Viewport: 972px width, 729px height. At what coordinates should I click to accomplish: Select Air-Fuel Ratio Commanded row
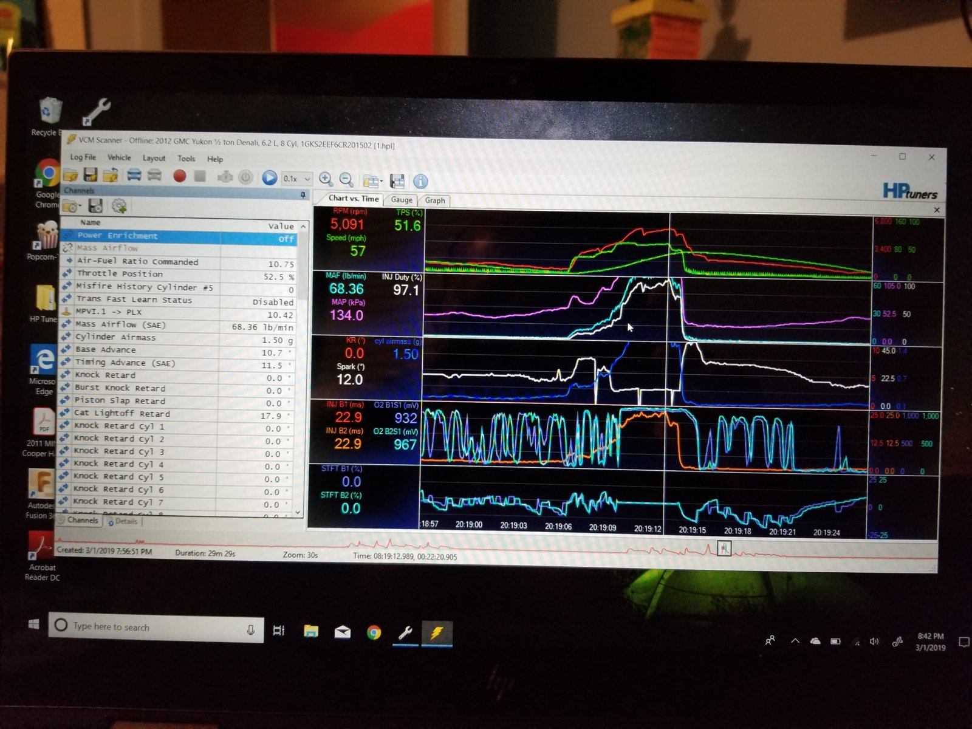coord(179,262)
